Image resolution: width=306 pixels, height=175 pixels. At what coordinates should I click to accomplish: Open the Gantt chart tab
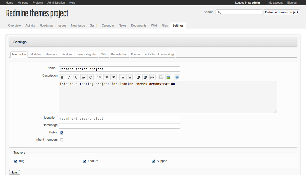(x=93, y=26)
